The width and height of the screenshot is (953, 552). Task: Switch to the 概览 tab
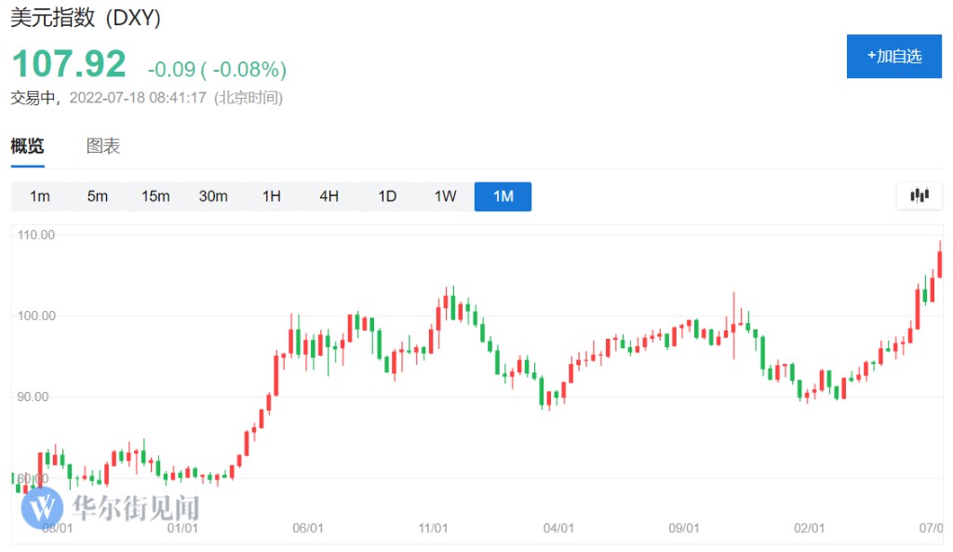pos(27,146)
